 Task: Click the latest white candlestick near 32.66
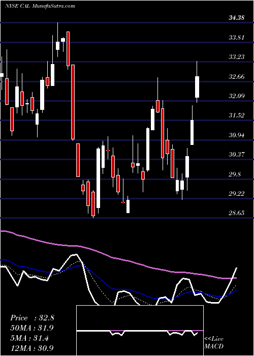click(197, 82)
